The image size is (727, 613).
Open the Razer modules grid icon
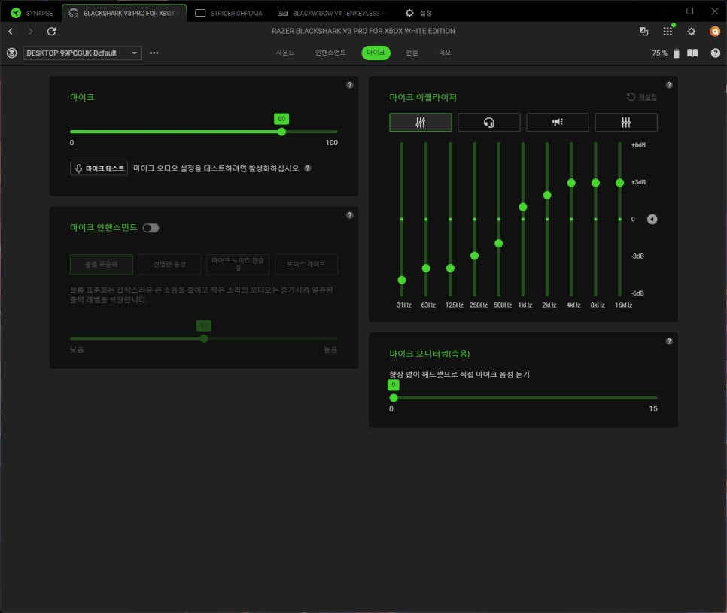(667, 32)
